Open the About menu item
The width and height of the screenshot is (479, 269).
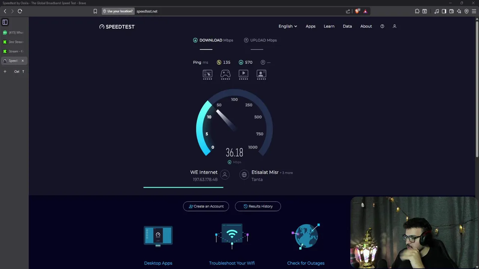(x=366, y=26)
